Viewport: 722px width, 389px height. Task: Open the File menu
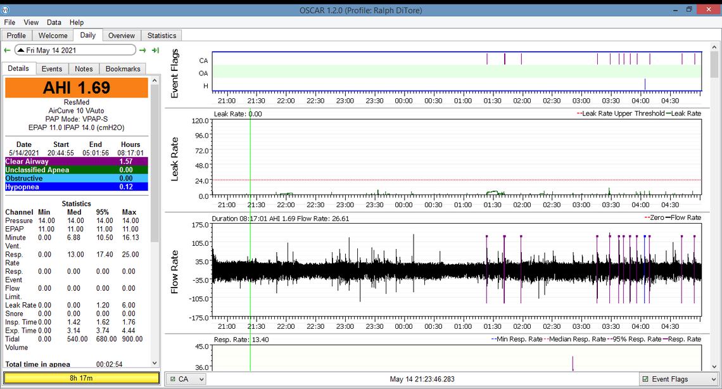tap(9, 22)
